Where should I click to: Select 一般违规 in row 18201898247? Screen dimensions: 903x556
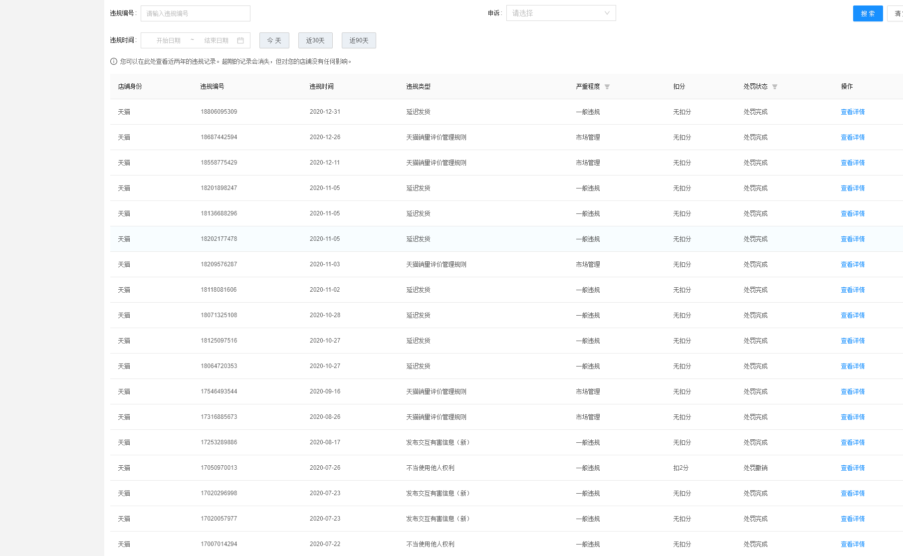click(x=588, y=188)
